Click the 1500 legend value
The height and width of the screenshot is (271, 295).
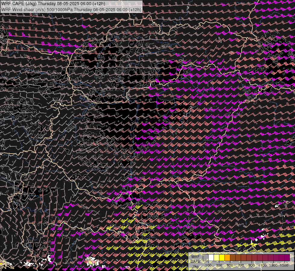click(284, 265)
